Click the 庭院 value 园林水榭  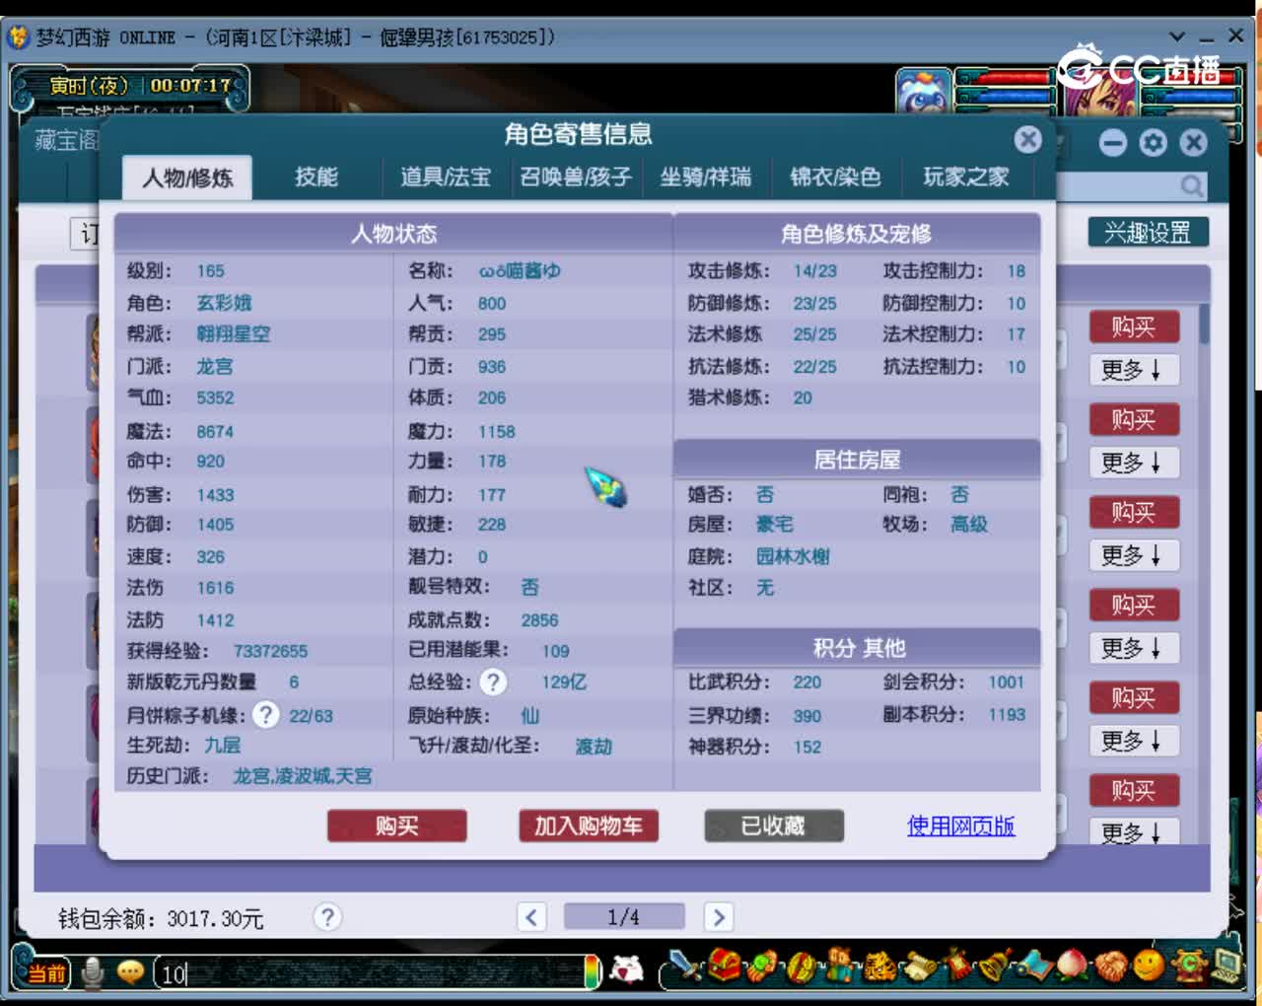click(793, 556)
